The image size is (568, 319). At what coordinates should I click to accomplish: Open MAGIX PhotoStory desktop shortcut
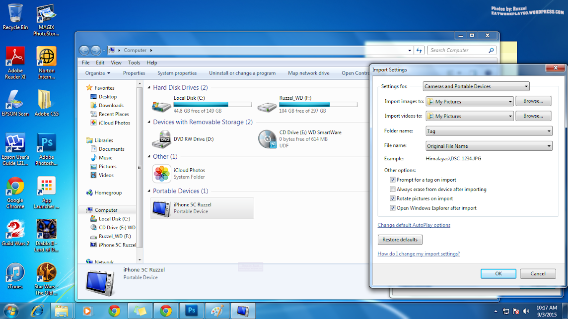pyautogui.click(x=46, y=20)
